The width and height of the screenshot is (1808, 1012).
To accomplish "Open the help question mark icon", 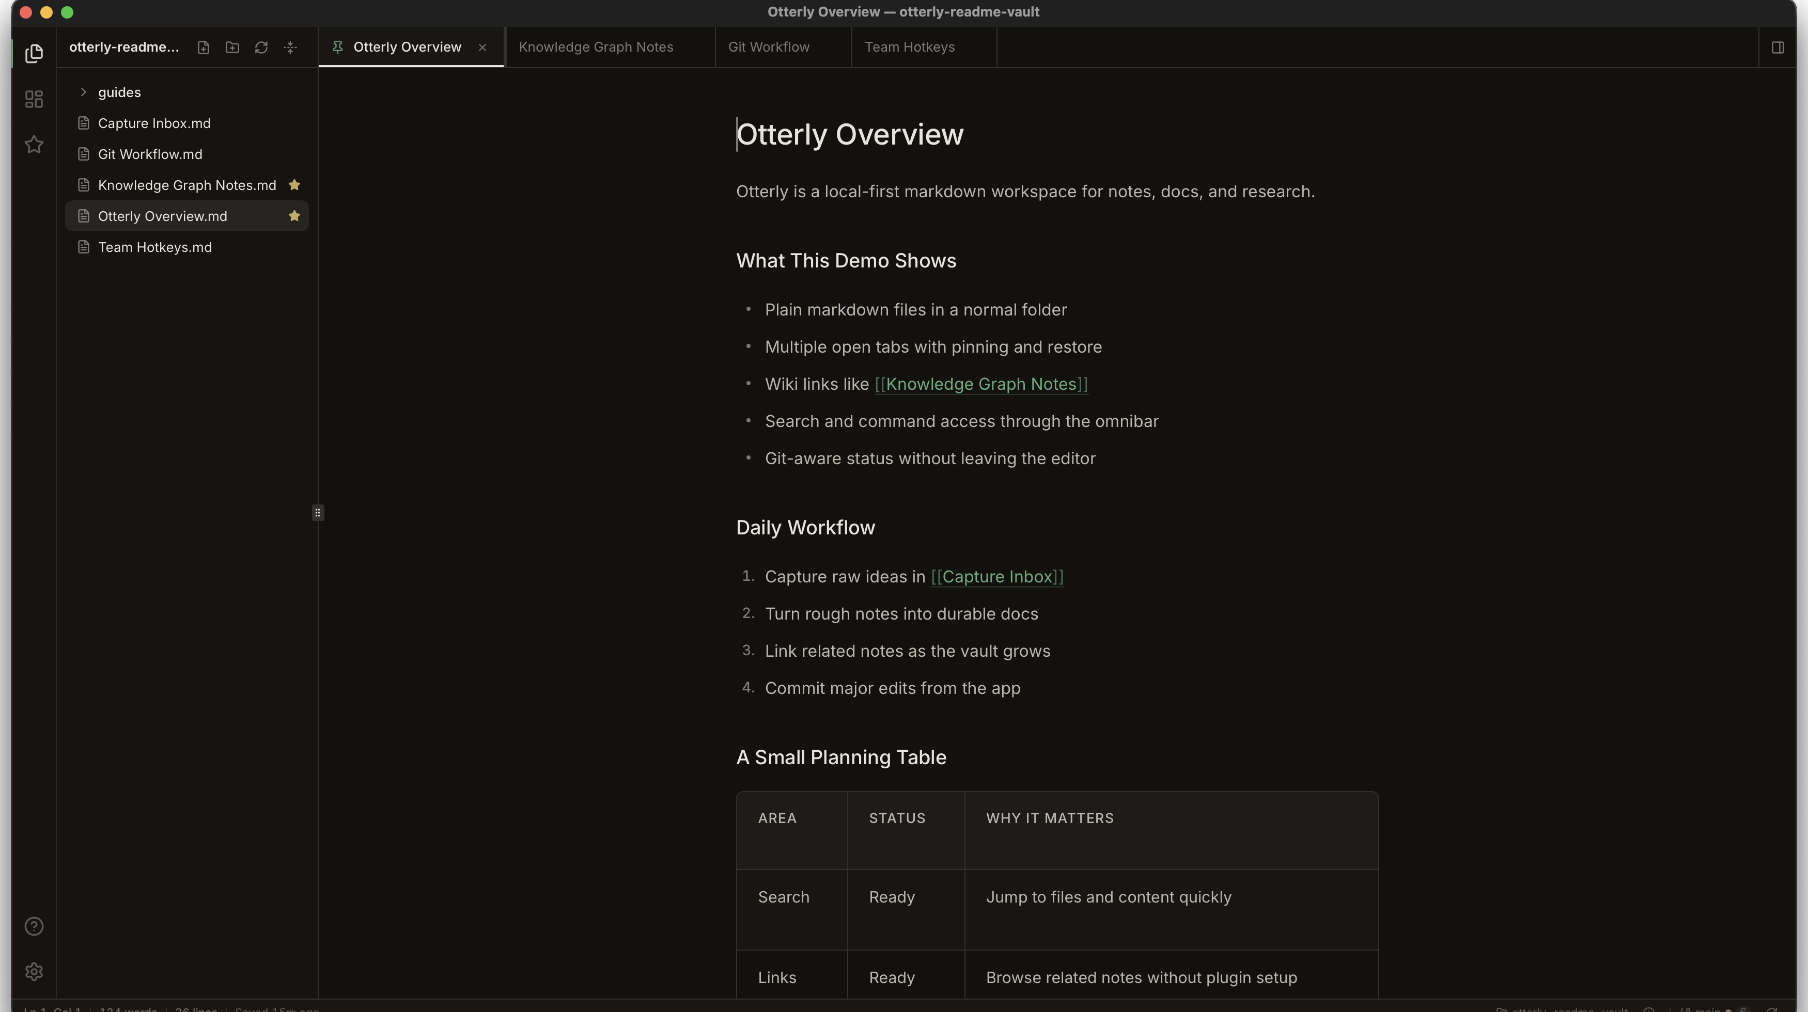I will point(34,926).
